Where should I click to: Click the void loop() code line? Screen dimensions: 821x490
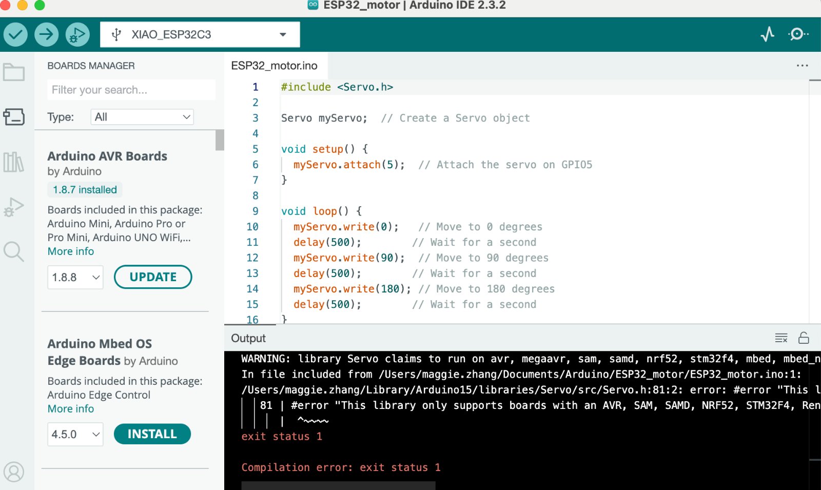pos(322,211)
